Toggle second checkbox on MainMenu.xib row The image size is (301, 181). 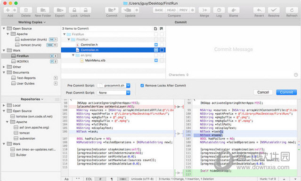pos(162,60)
